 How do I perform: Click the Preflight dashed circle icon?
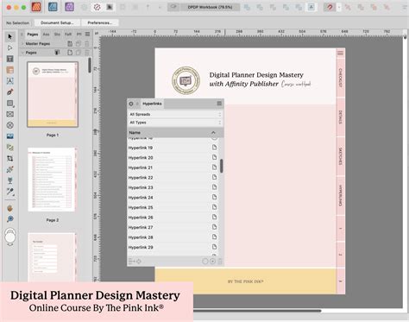click(x=98, y=7)
